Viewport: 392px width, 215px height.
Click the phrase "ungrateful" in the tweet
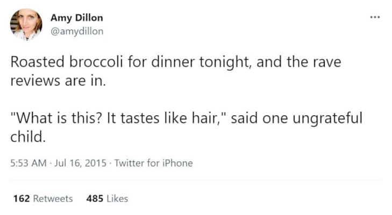[327, 118]
